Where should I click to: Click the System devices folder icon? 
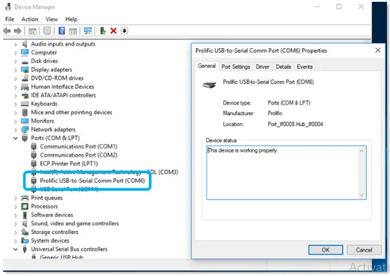[x=24, y=241]
